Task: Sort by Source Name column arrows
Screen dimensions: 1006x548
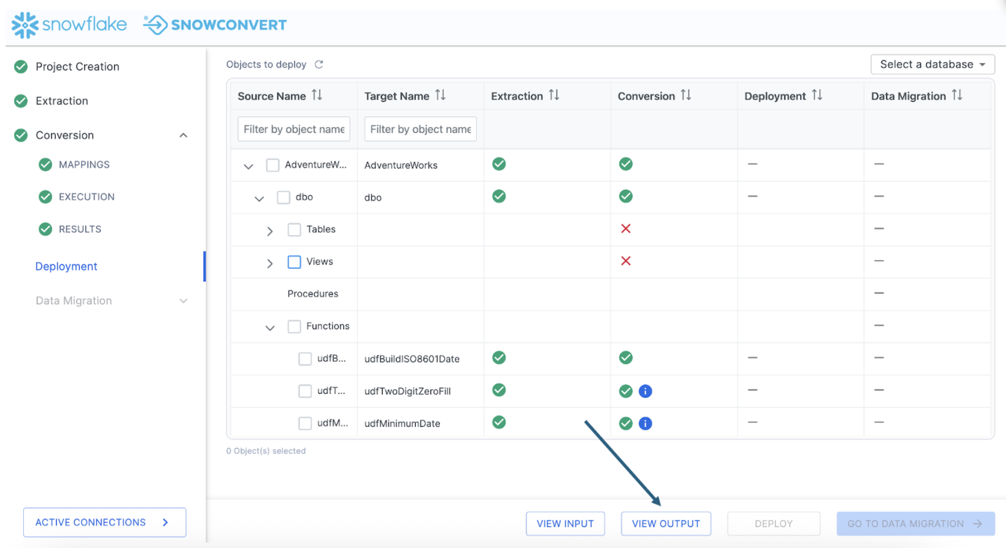Action: (317, 96)
